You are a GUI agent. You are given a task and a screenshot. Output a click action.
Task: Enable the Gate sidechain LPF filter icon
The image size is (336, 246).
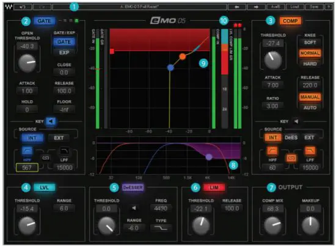(x=64, y=151)
